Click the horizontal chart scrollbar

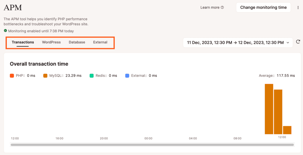[x=152, y=145]
